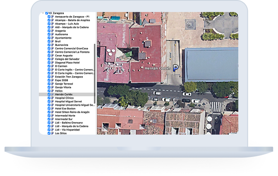This screenshot has width=278, height=176.
Task: Click the parking icon beside Hospital Clínico
Action: pos(53,98)
